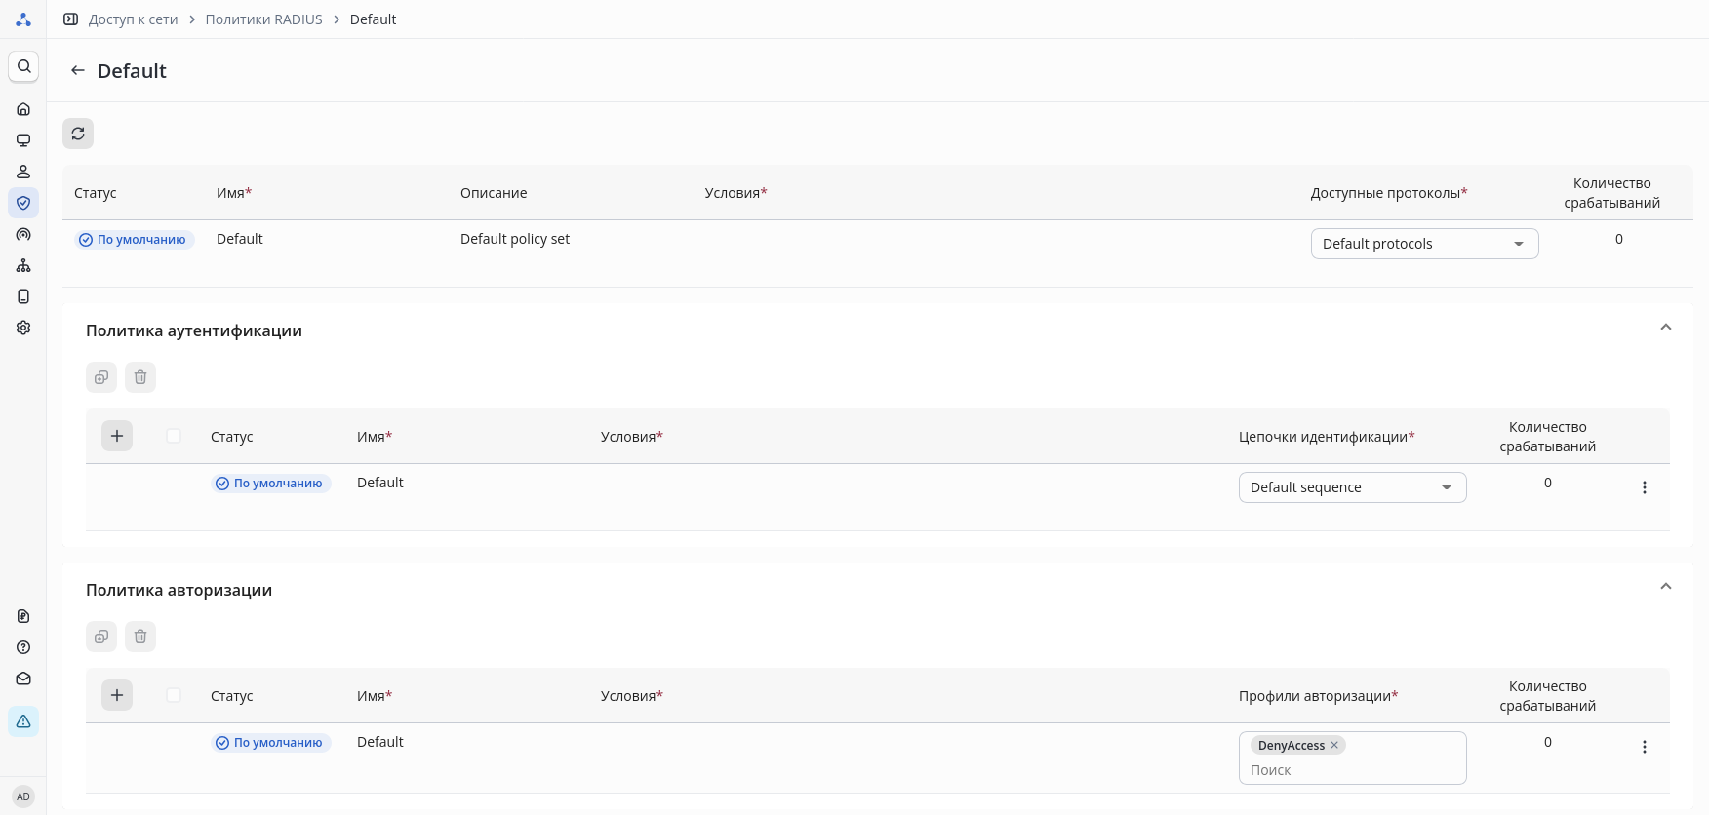1709x815 pixels.
Task: Add a new authorization policy row
Action: pos(117,695)
